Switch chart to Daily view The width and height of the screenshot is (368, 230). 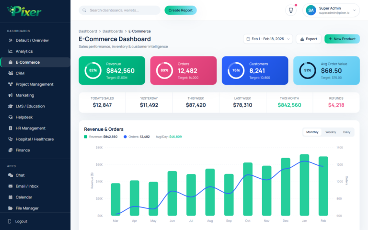346,132
